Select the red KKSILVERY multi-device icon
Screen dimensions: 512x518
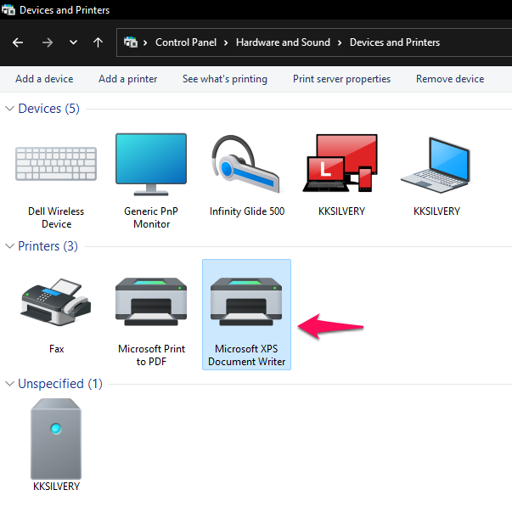click(340, 163)
